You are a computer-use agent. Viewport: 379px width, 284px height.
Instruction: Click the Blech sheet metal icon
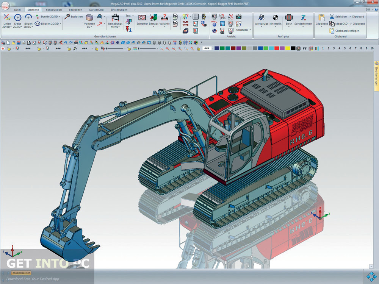pyautogui.click(x=289, y=17)
